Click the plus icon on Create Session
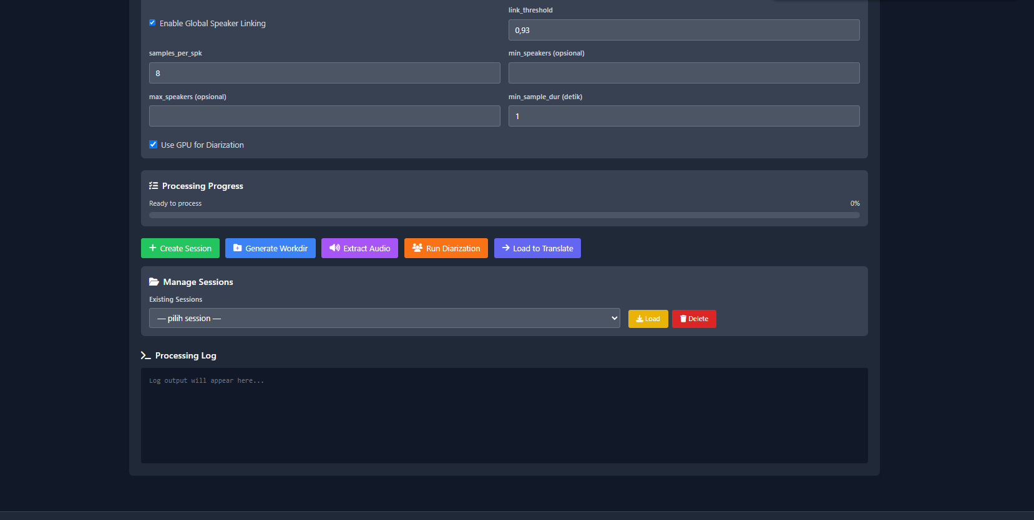 pos(153,248)
